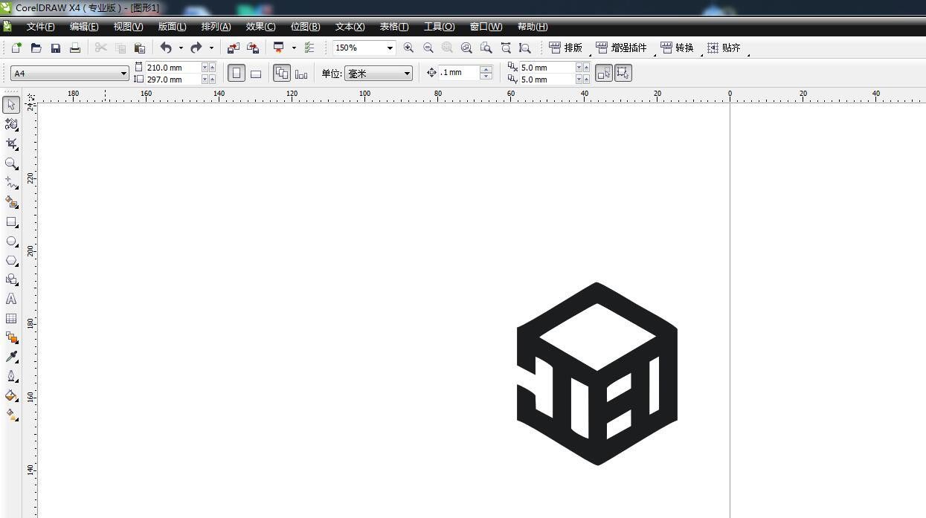Screen dimensions: 926x518
Task: Choose the Eyedropper tool
Action: (11, 357)
